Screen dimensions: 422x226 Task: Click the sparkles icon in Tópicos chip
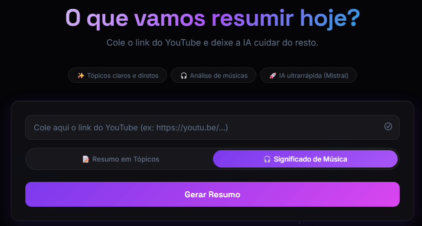[81, 75]
